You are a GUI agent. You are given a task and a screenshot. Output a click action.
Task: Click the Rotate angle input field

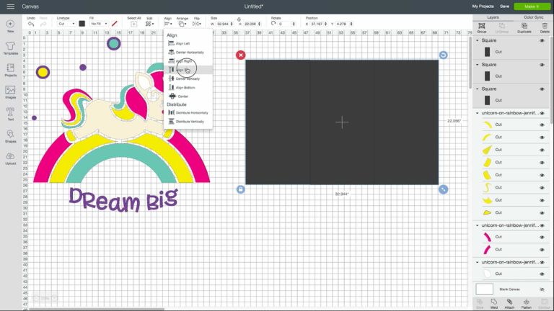(x=286, y=24)
